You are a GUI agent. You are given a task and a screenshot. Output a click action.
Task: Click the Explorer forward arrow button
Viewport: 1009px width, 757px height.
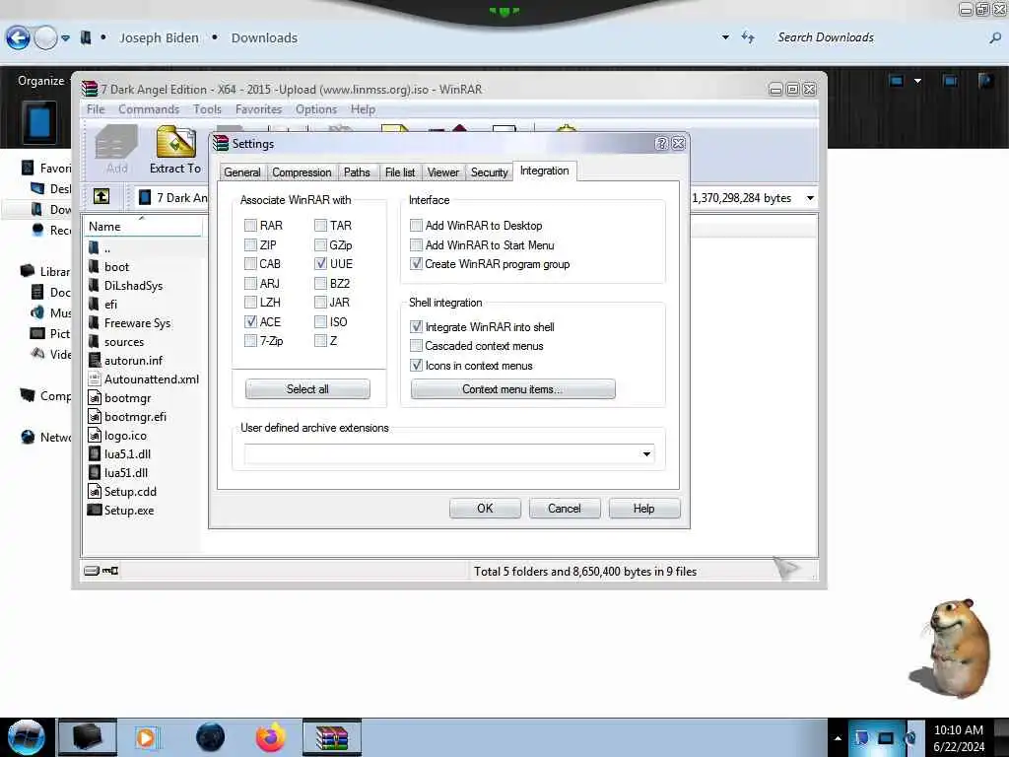coord(45,38)
